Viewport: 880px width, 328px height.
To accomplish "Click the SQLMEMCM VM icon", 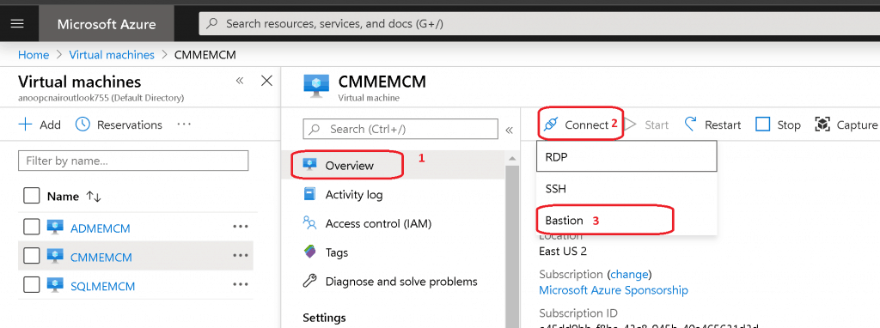I will (x=55, y=286).
